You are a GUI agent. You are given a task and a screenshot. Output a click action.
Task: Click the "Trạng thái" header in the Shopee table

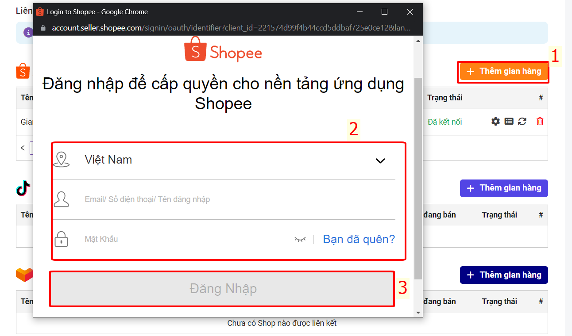pos(445,98)
